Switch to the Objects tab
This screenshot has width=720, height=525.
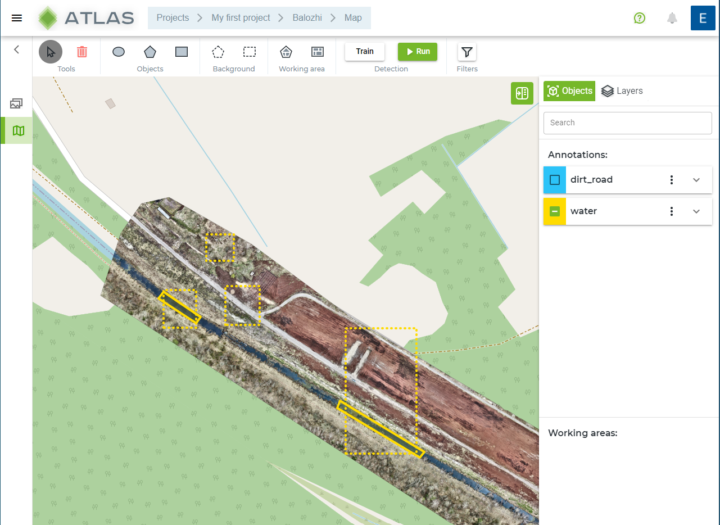[x=569, y=91]
